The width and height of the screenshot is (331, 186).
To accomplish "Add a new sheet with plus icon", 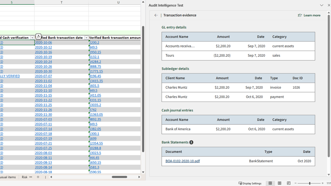I will (38, 177).
